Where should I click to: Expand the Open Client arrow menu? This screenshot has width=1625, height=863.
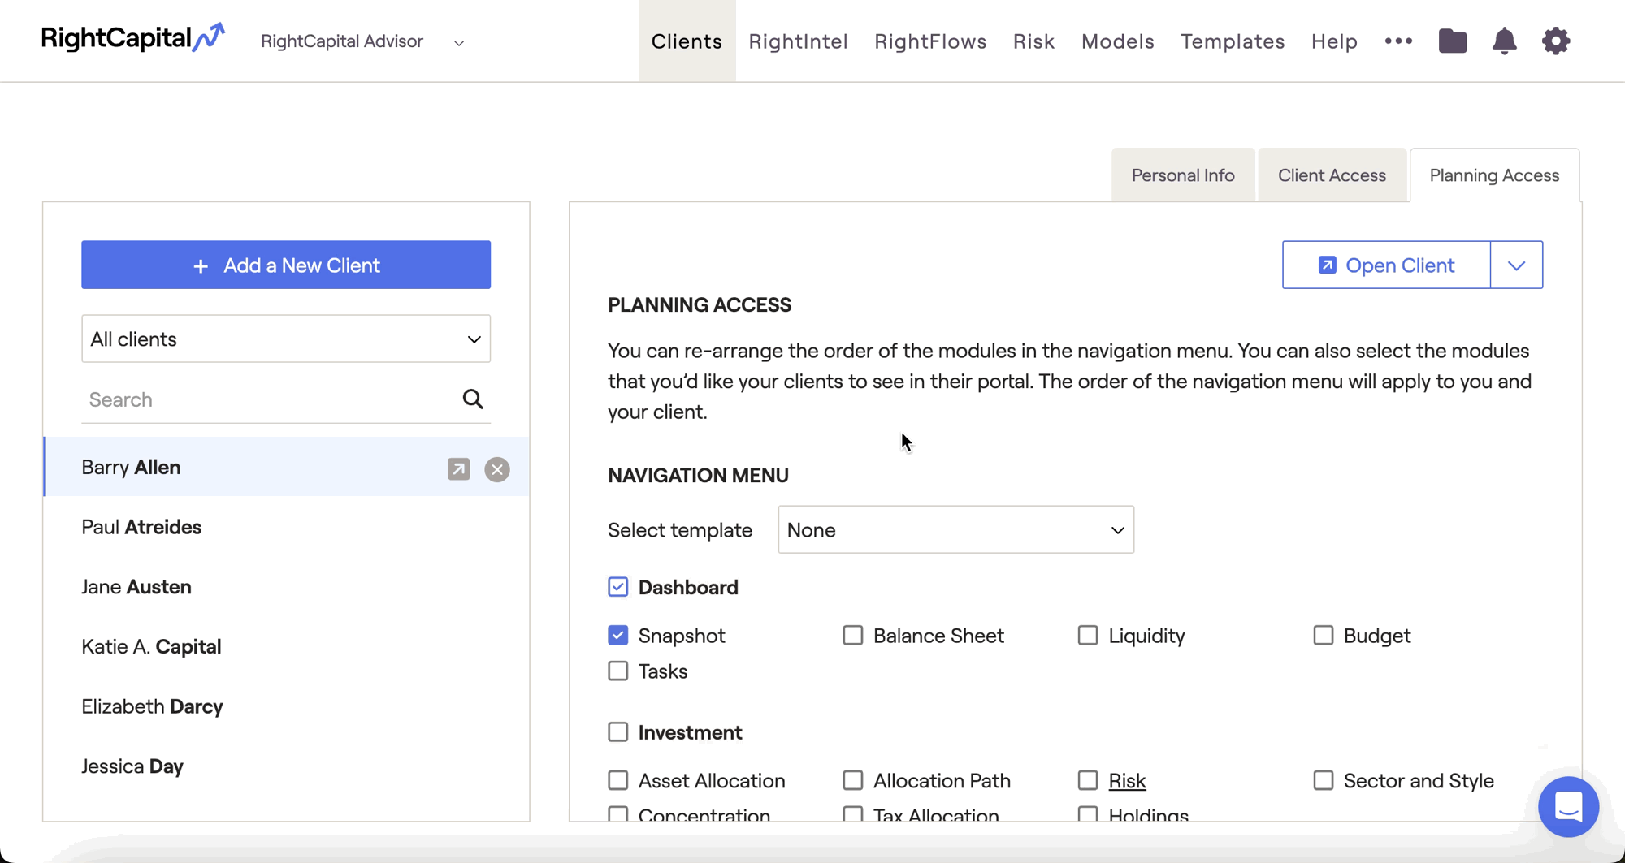tap(1516, 265)
